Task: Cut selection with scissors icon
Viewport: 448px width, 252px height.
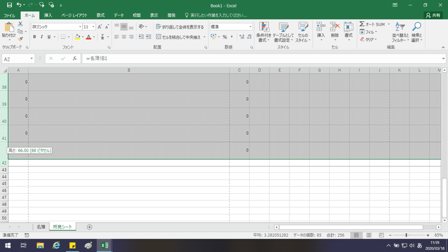Action: (20, 24)
